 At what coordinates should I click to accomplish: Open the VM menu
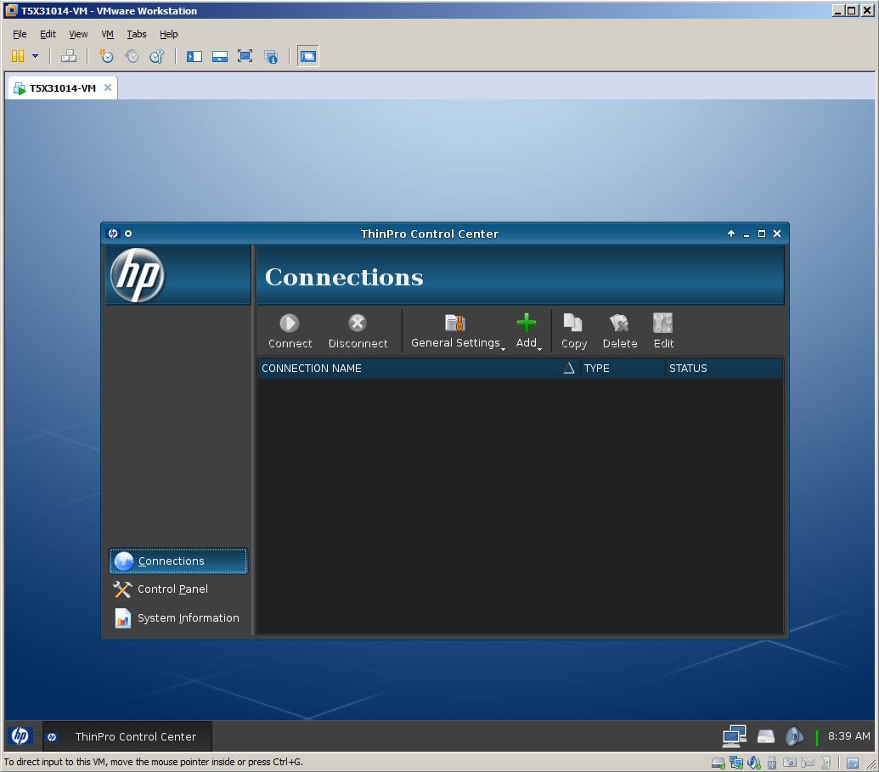(108, 34)
